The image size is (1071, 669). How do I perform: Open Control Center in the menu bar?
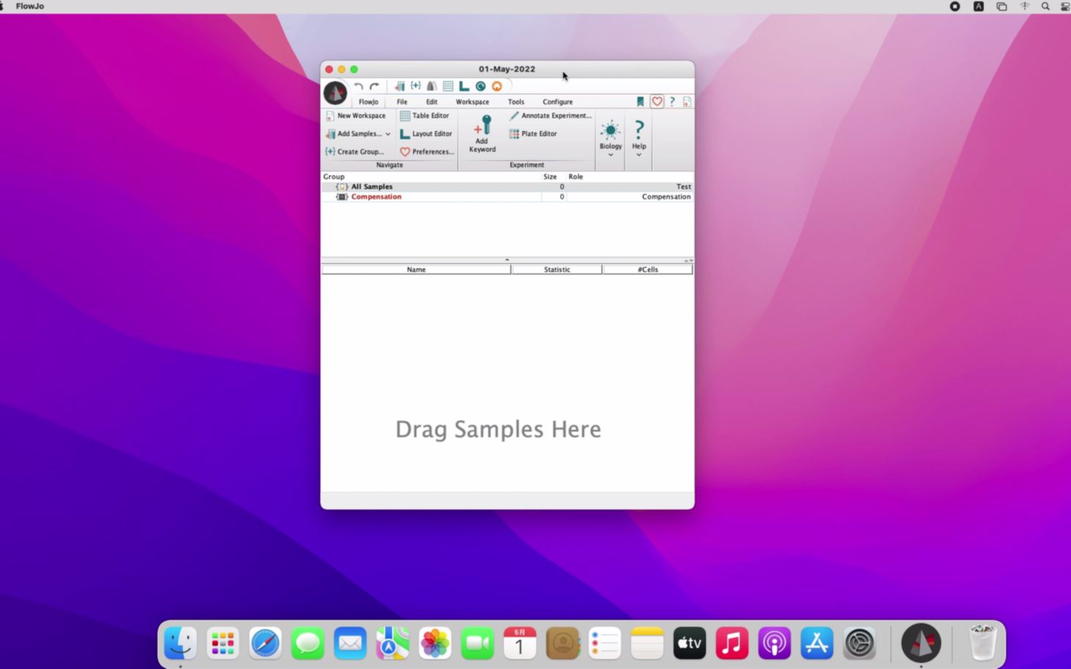(1065, 6)
